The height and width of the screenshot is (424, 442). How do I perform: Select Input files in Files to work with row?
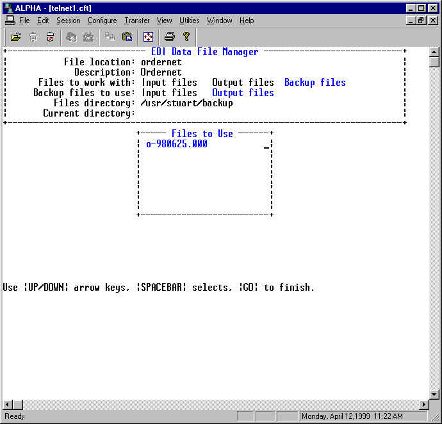coord(169,83)
